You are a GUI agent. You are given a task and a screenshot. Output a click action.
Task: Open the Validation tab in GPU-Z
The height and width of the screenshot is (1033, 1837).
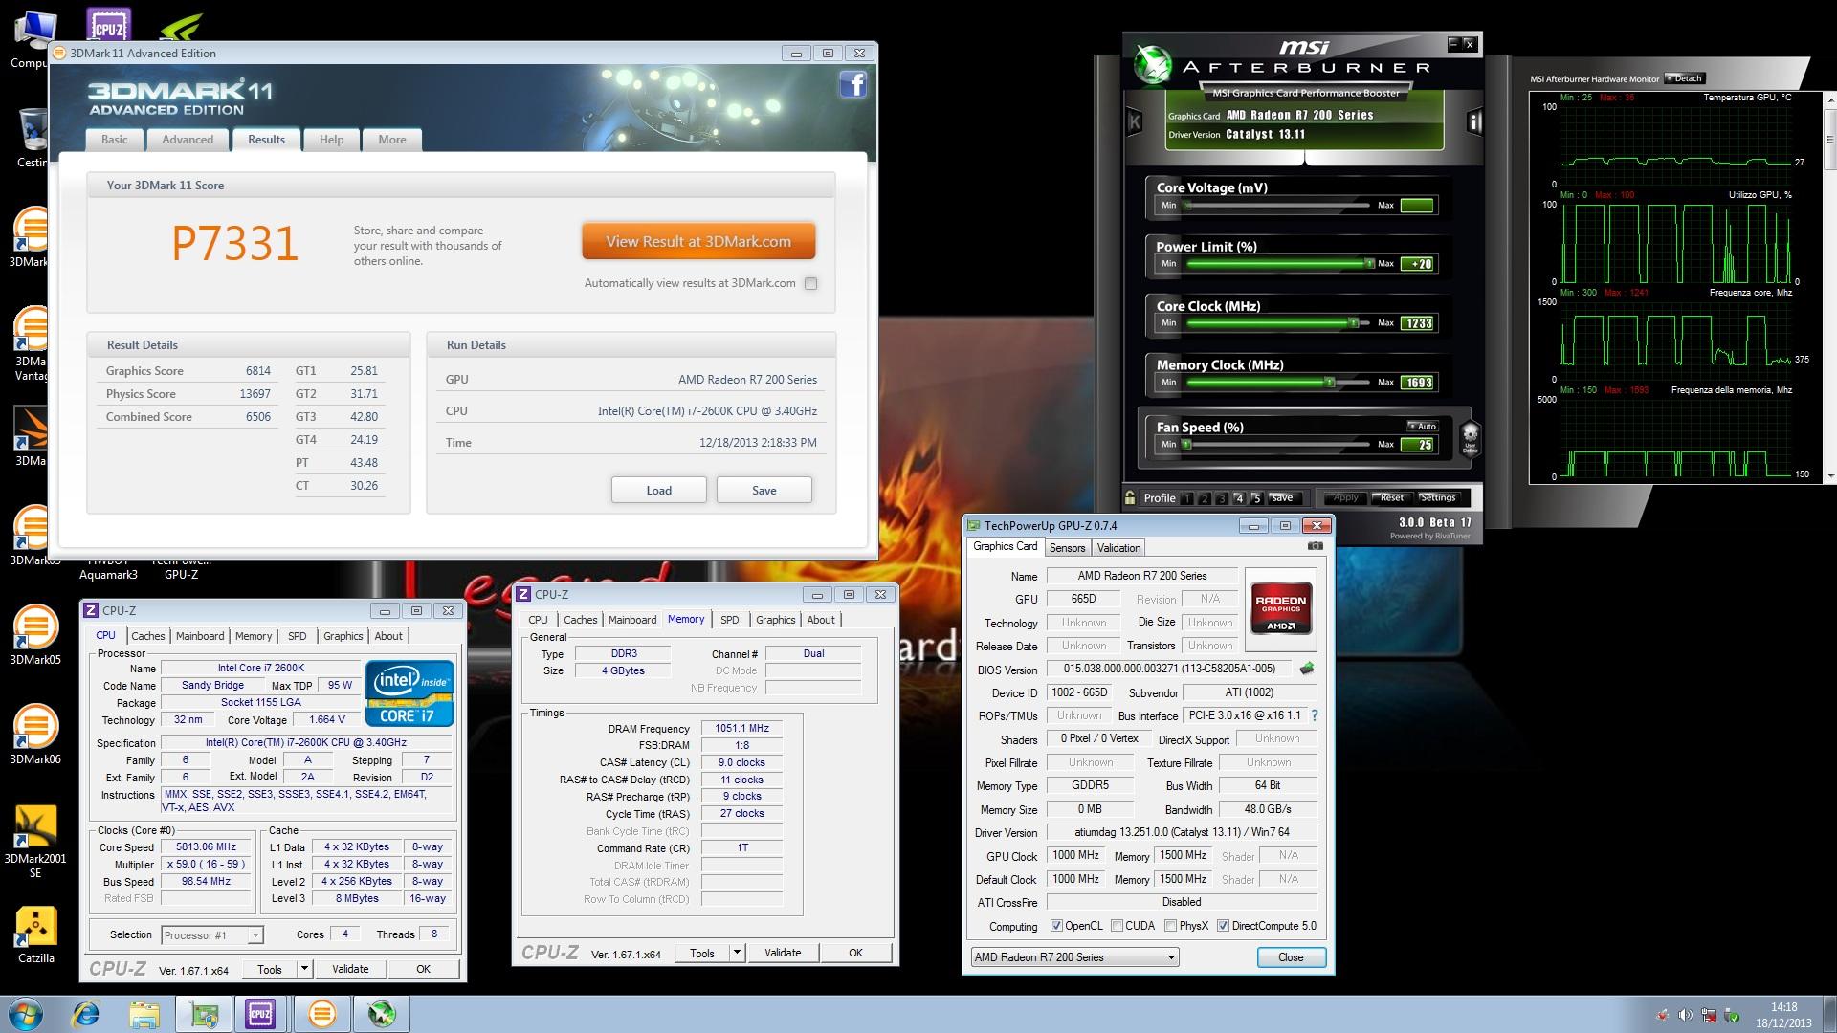1118,548
